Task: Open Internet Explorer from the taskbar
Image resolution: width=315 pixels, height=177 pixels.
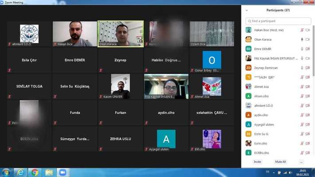Action: [20, 173]
